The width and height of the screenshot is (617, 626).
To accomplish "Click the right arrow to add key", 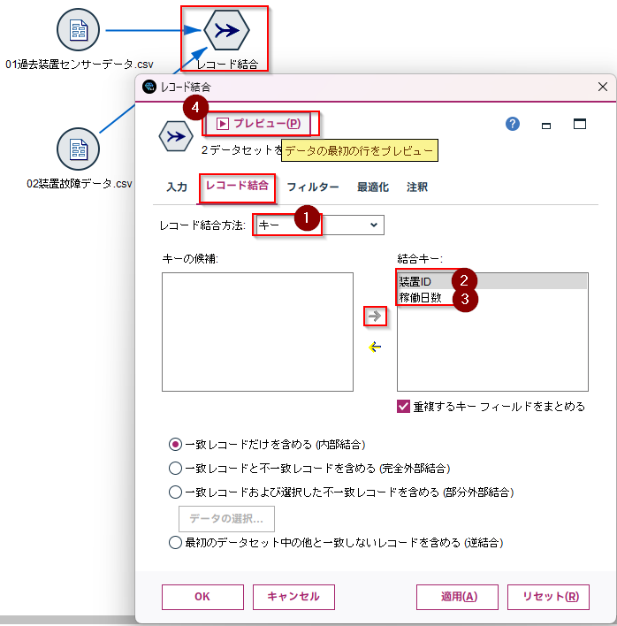I will pyautogui.click(x=375, y=317).
